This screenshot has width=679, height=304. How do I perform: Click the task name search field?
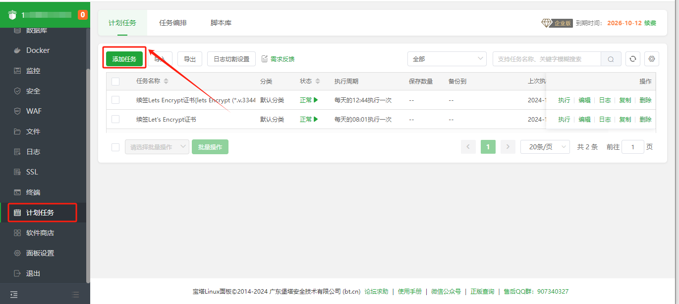(546, 59)
